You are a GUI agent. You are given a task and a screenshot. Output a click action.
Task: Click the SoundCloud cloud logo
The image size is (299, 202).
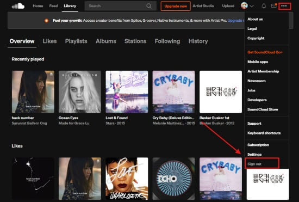click(x=18, y=6)
